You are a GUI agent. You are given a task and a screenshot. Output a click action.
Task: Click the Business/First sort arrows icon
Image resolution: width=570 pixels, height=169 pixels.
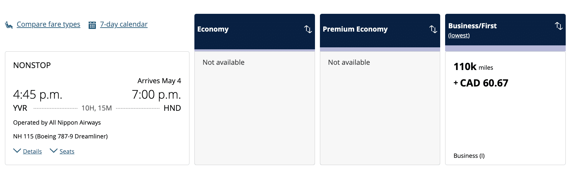click(x=558, y=26)
